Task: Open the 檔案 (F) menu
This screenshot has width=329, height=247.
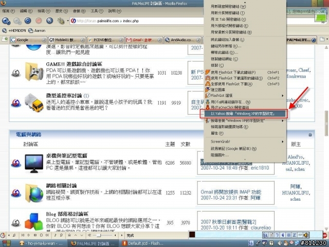Action: (x=8, y=11)
